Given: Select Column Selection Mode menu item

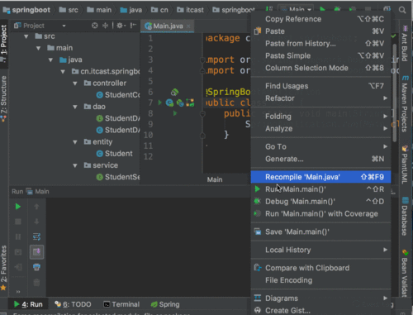Looking at the screenshot, I should pyautogui.click(x=320, y=68).
